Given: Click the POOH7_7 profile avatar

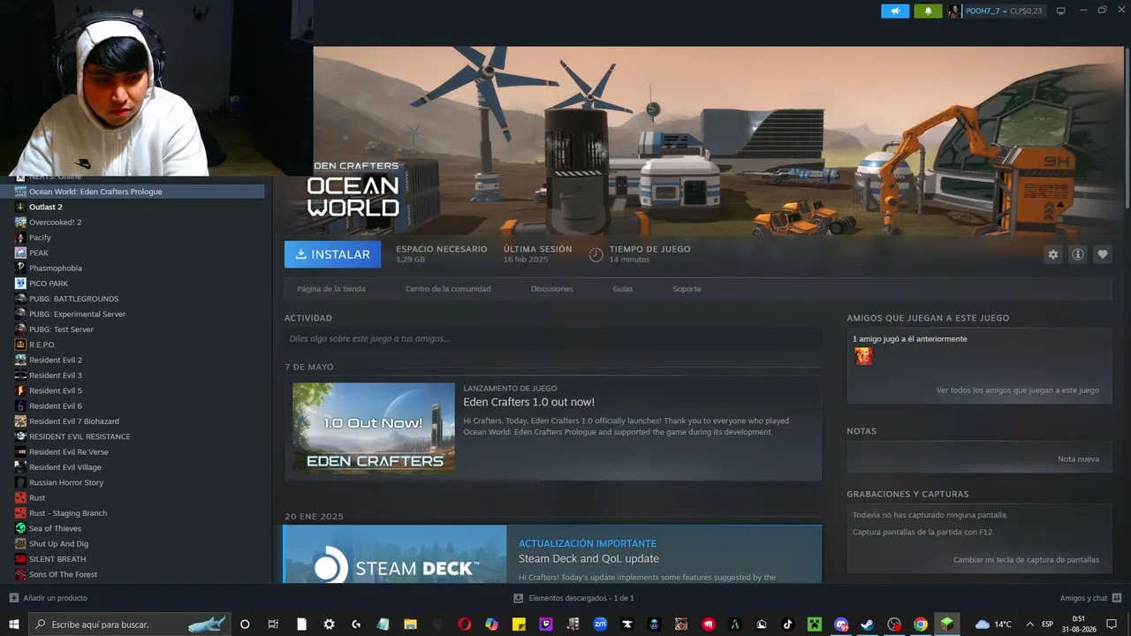Looking at the screenshot, I should [x=954, y=11].
